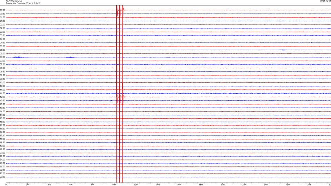
Task: Select the 06:00 time label
Action: 2,54
